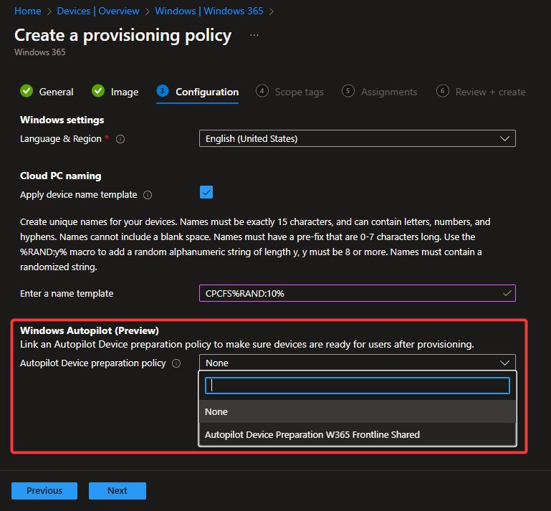Go to the Image tab
Image resolution: width=551 pixels, height=511 pixels.
coord(115,91)
